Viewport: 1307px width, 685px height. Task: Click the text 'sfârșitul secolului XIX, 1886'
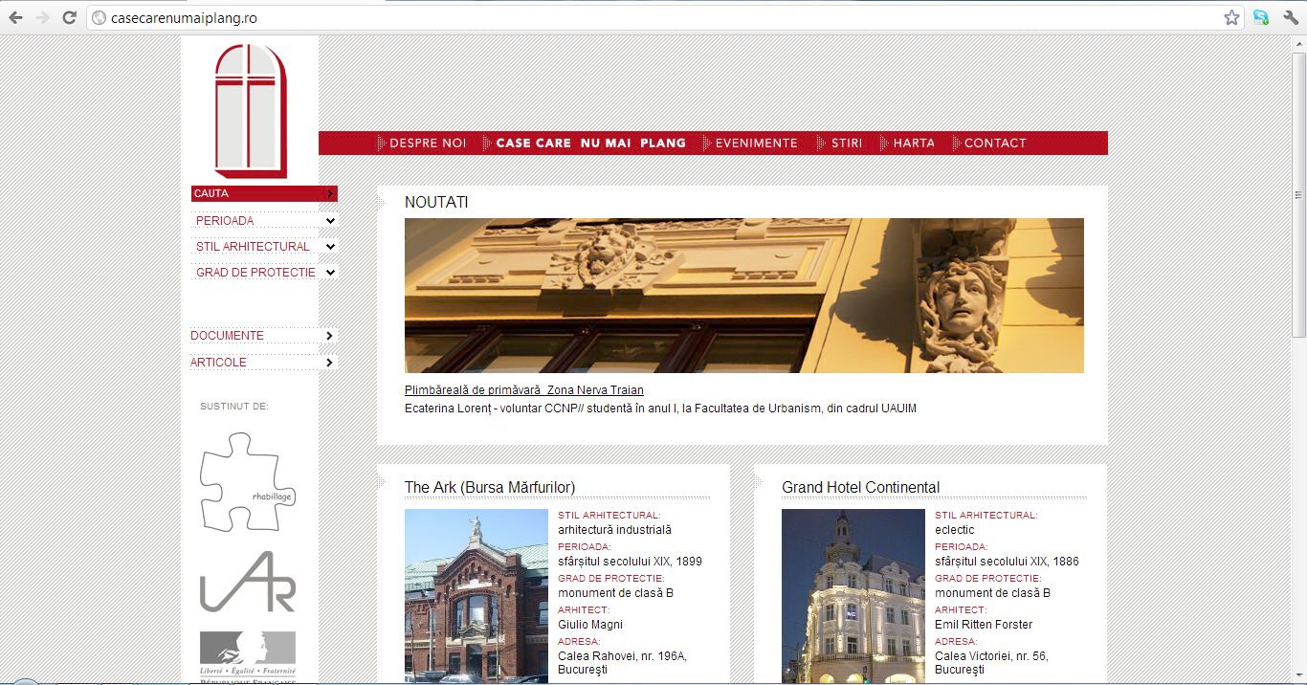[x=1007, y=562]
